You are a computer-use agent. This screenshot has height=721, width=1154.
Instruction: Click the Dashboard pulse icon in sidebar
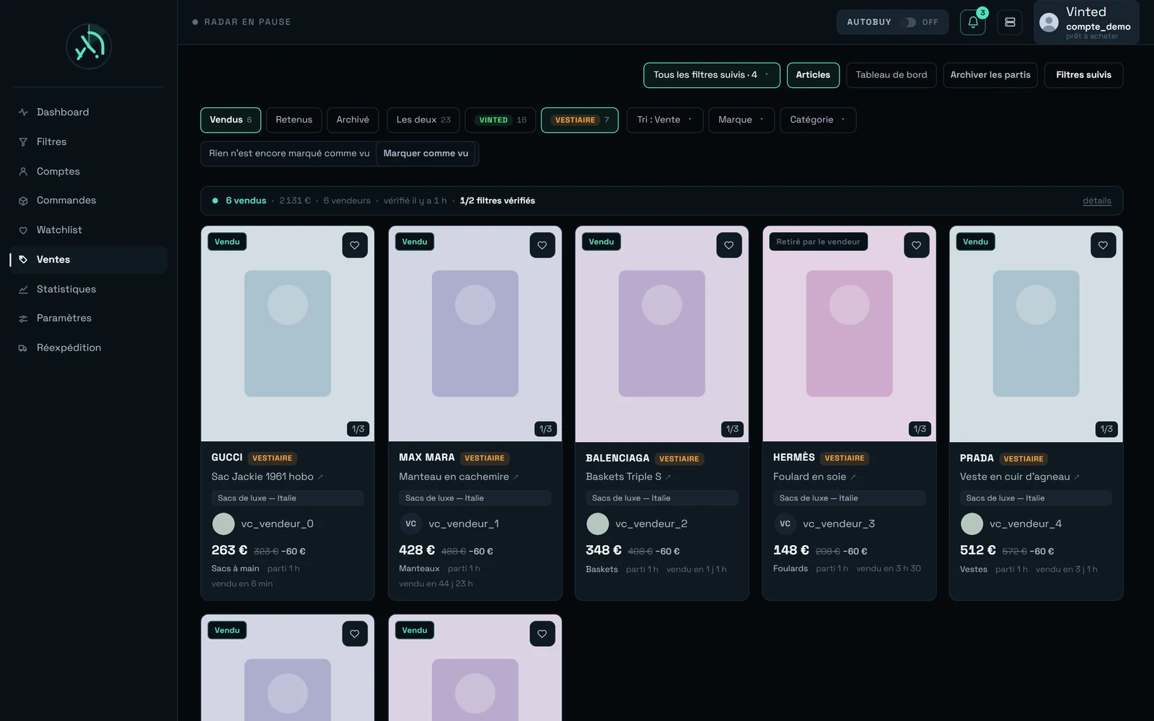tap(23, 112)
